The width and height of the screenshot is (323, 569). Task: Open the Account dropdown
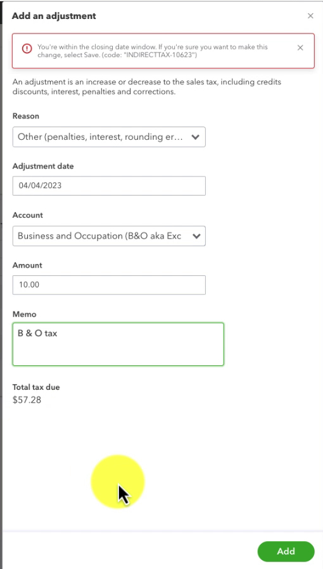(x=109, y=236)
